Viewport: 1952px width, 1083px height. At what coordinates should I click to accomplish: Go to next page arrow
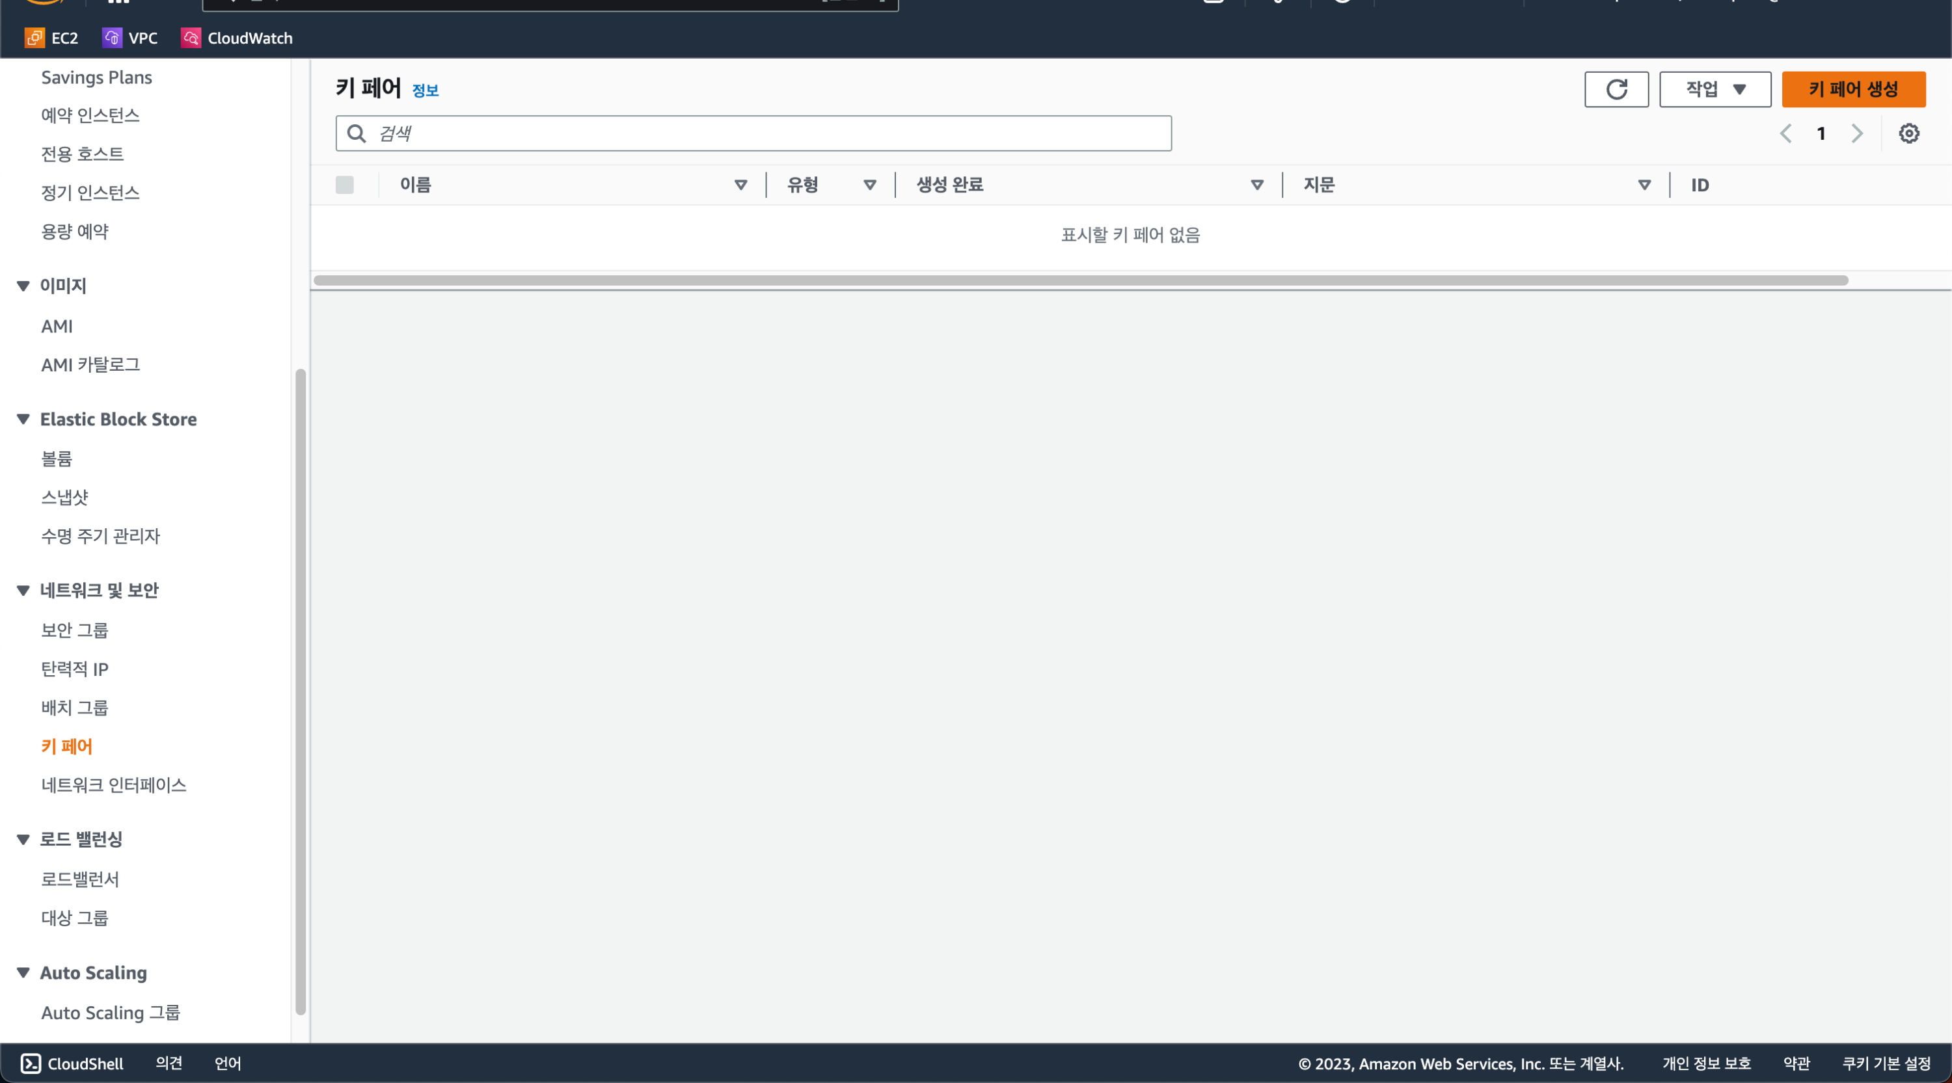[1856, 134]
